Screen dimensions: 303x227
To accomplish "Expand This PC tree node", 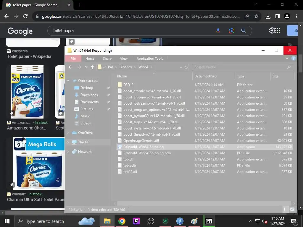I will [68, 142].
